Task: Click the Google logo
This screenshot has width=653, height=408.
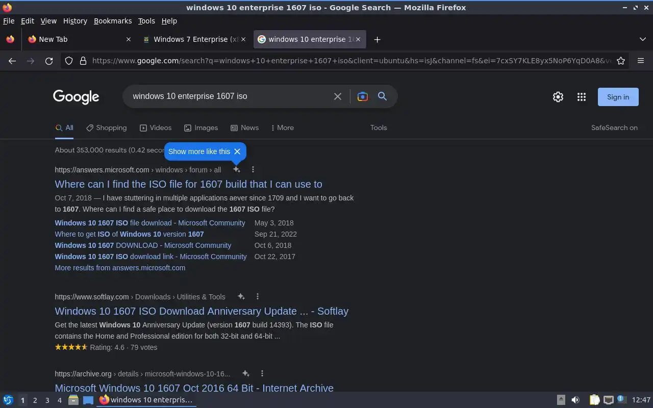Action: click(x=76, y=97)
